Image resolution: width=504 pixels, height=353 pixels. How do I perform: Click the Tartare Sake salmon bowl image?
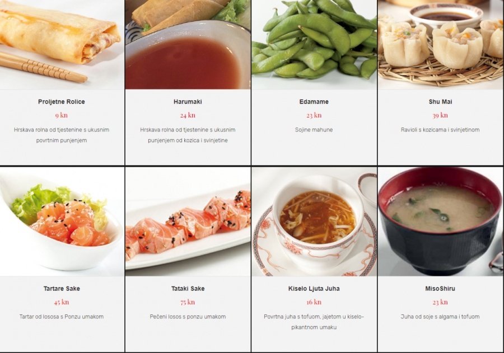coord(62,222)
